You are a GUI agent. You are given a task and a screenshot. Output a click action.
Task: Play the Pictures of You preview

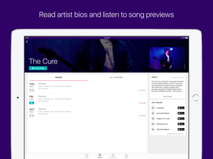click(153, 124)
